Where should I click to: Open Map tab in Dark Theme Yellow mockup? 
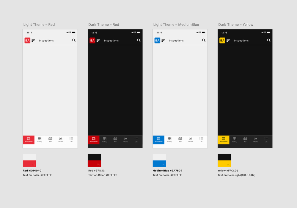(x=245, y=140)
